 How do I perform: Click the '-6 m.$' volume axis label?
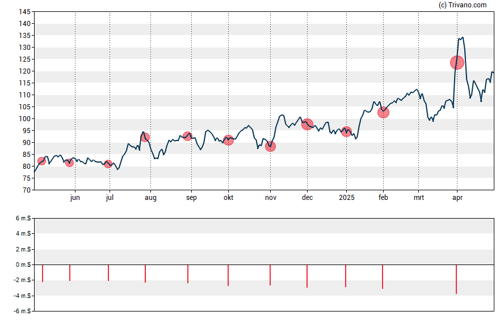click(x=22, y=311)
